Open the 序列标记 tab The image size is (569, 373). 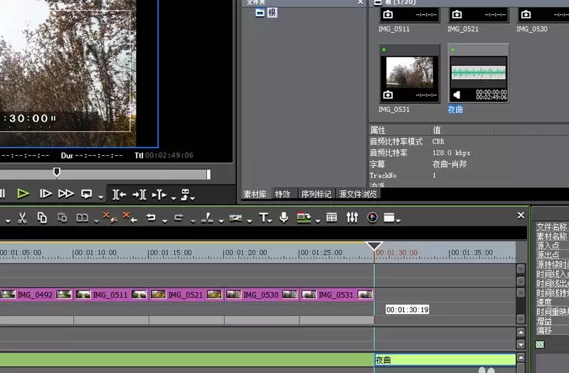316,194
